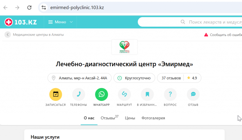This screenshot has height=140, width=242.
Task: Open the Фотогалерея tab
Action: (x=153, y=118)
